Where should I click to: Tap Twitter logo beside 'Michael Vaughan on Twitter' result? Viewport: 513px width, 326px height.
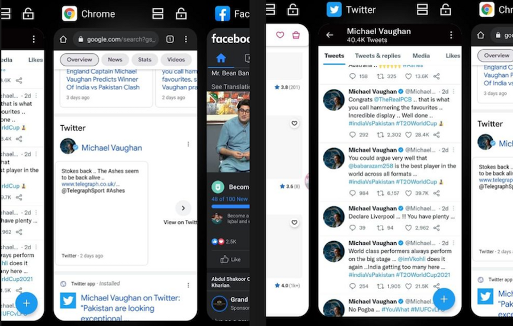coord(68,300)
